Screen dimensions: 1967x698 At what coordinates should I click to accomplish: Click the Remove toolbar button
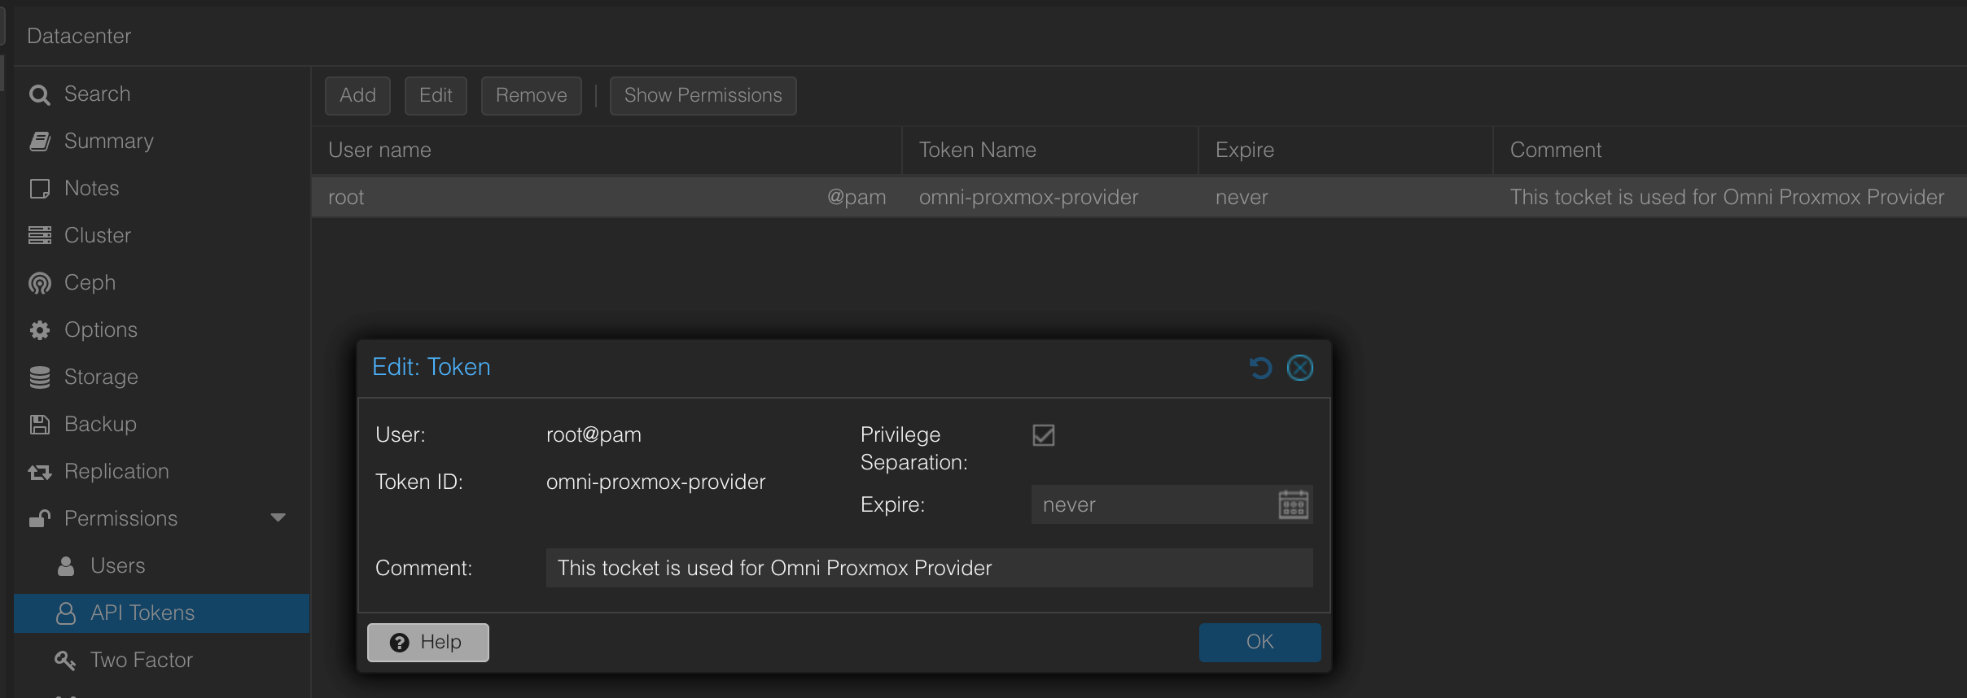531,96
